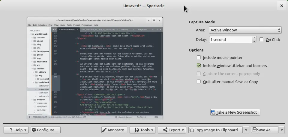
Task: Open the Tools menu
Action: pyautogui.click(x=142, y=130)
